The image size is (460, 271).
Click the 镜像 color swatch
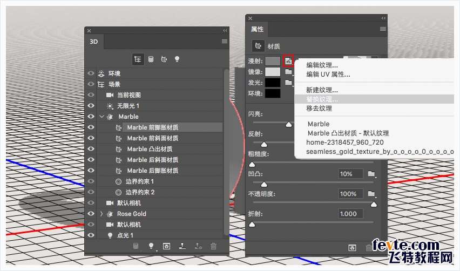click(x=273, y=72)
